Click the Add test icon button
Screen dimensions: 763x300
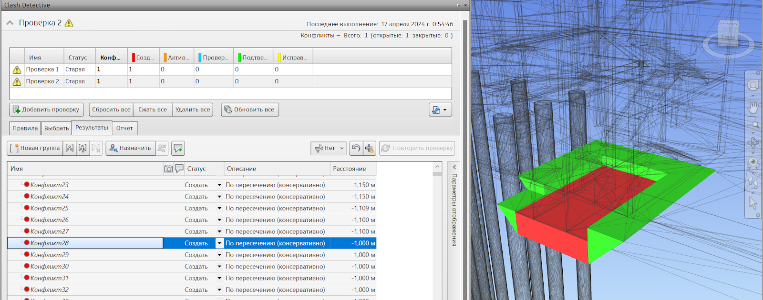tap(16, 110)
